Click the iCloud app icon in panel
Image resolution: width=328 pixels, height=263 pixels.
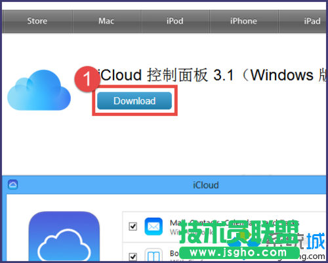click(64, 236)
